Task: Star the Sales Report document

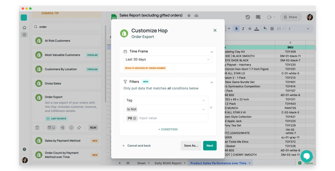Action: [189, 15]
